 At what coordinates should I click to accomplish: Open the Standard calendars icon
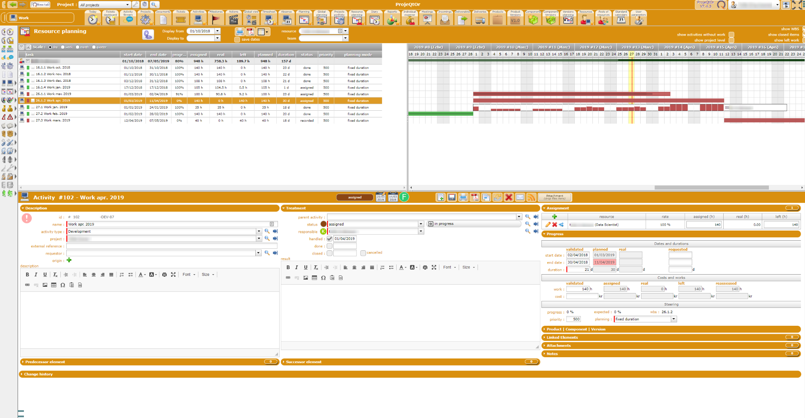pyautogui.click(x=621, y=19)
